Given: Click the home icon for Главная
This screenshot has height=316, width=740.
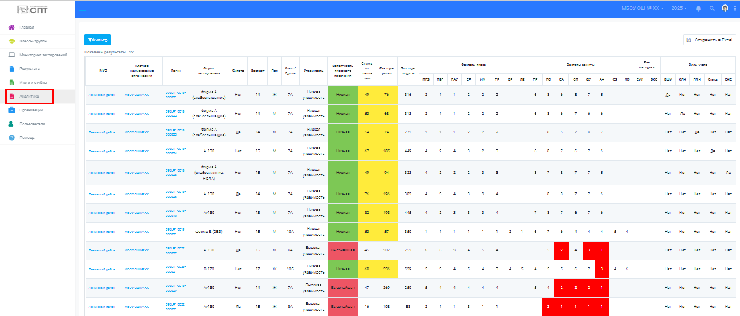Looking at the screenshot, I should (11, 27).
